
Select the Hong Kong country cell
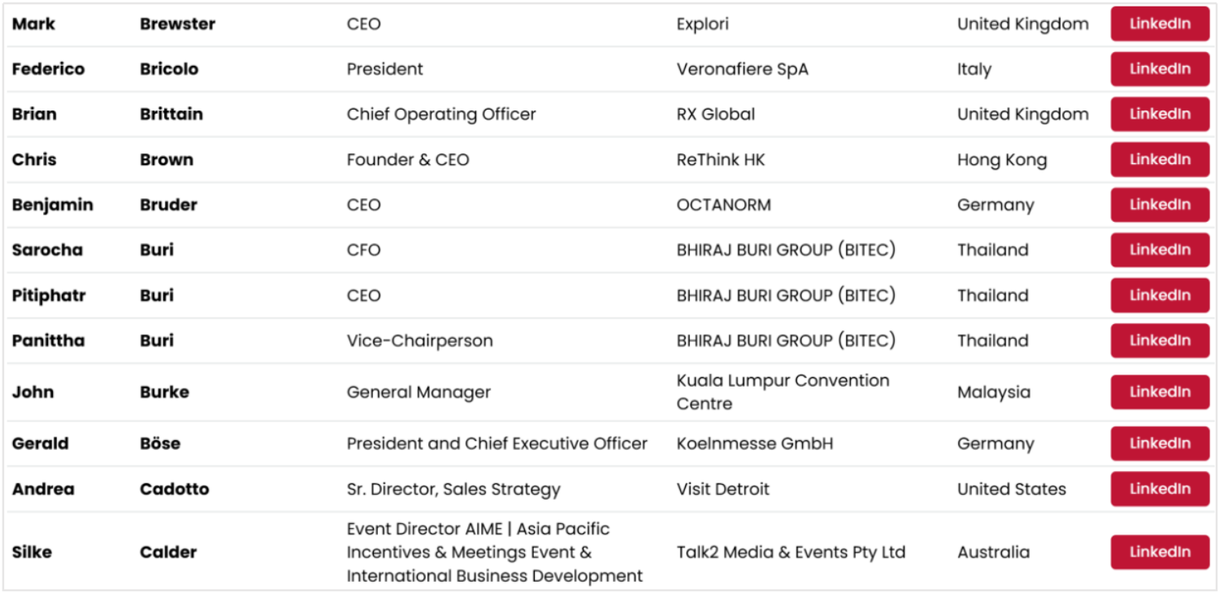coord(1001,160)
